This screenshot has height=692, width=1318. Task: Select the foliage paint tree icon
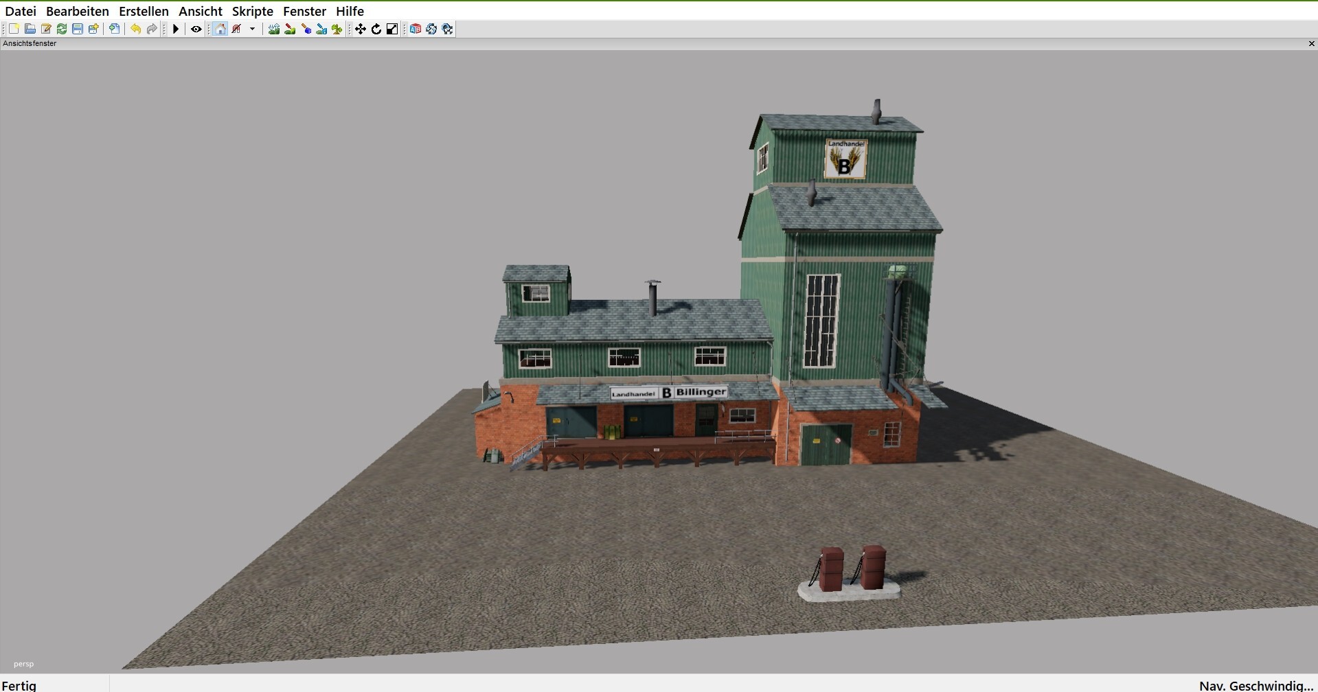[337, 29]
